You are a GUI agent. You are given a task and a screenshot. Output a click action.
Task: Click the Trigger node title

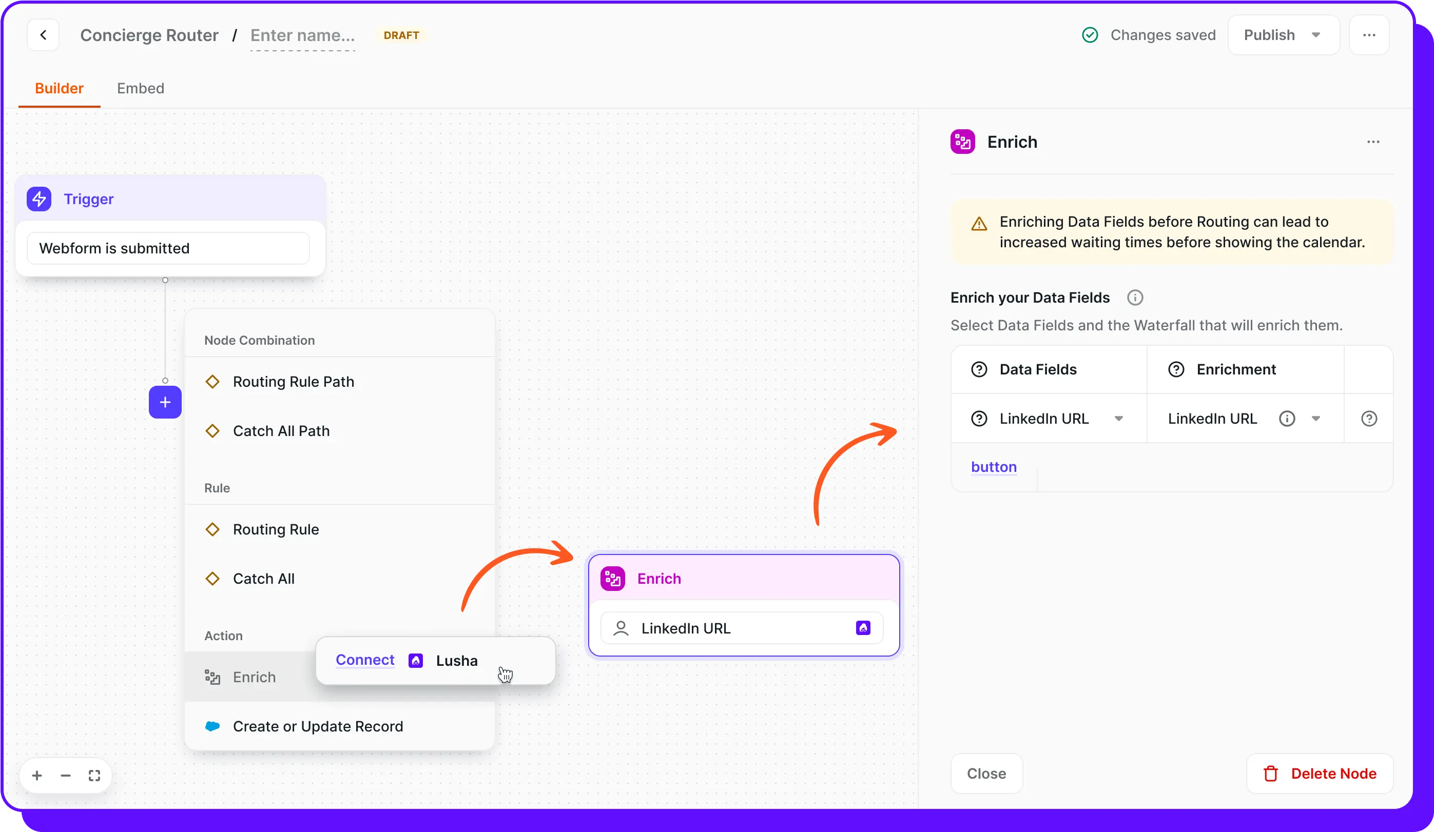point(89,199)
